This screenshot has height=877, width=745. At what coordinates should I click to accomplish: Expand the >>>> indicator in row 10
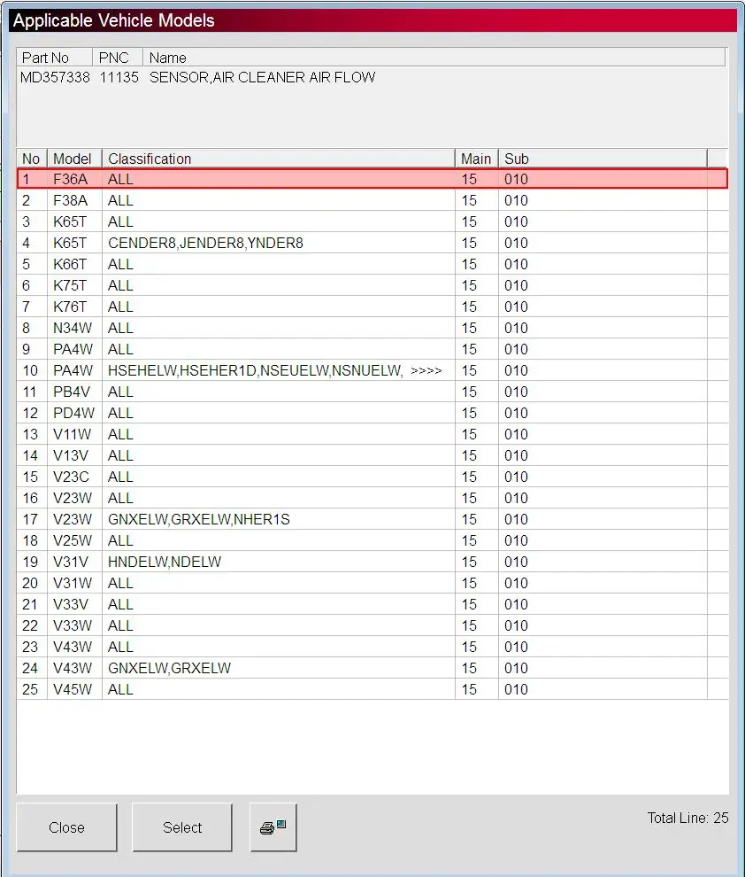coord(426,370)
